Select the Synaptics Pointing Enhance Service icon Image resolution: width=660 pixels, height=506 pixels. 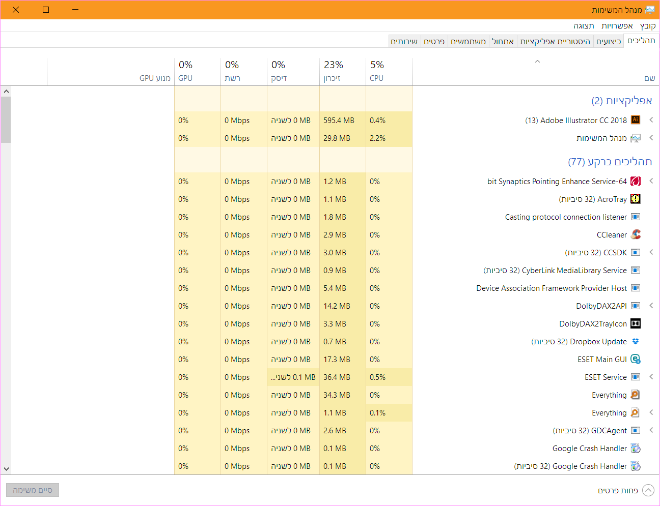636,181
